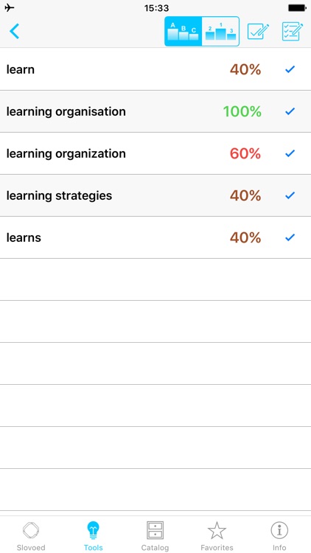
Task: Uncheck the learning strategies checkmark
Action: point(290,195)
